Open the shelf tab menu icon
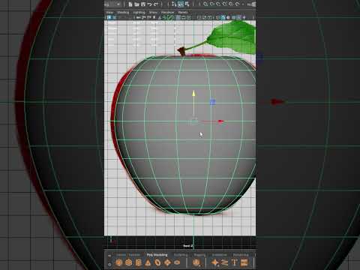 click(x=109, y=256)
